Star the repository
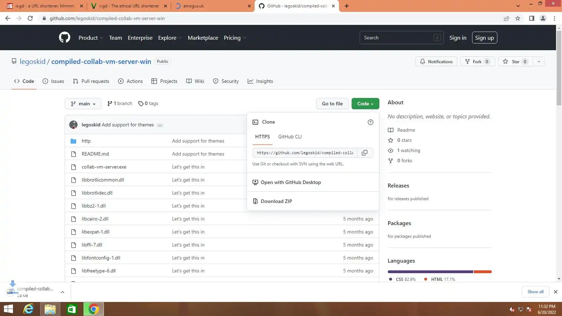Image resolution: width=562 pixels, height=316 pixels. coord(516,61)
